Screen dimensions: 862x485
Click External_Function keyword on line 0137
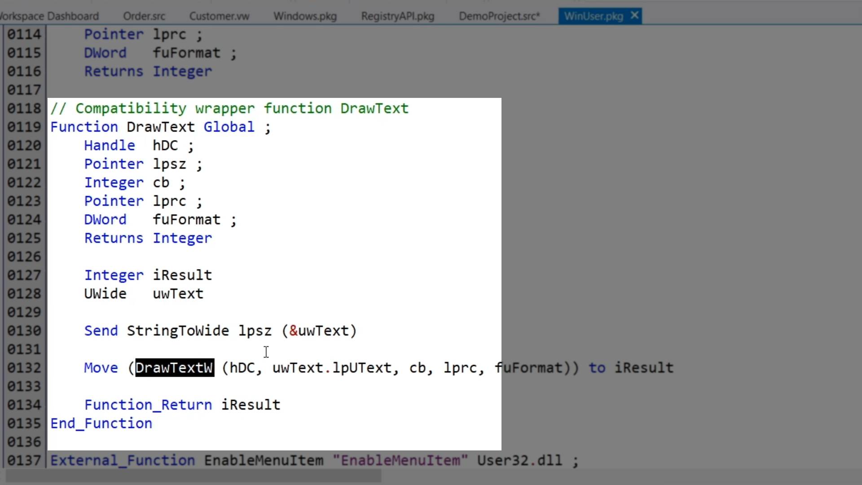click(x=122, y=461)
